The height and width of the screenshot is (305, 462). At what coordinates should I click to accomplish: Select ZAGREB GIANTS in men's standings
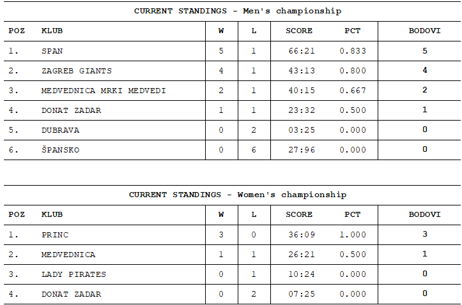tap(77, 71)
